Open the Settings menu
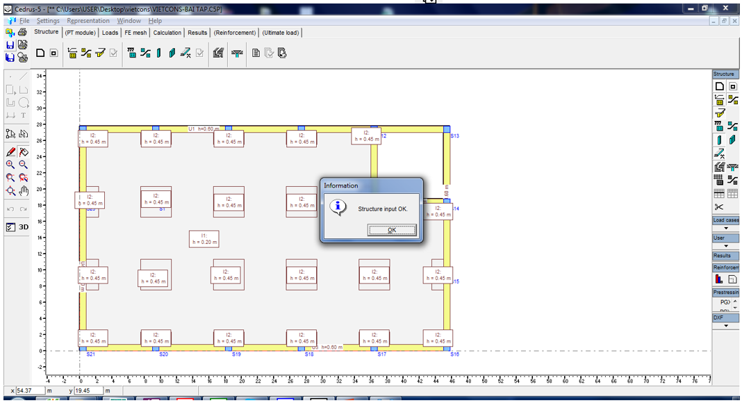The height and width of the screenshot is (403, 742). tap(48, 21)
